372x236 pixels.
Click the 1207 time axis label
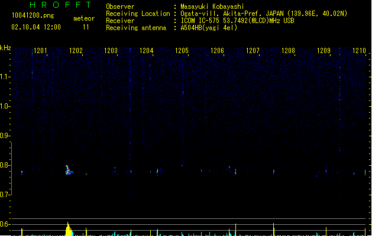253,51
